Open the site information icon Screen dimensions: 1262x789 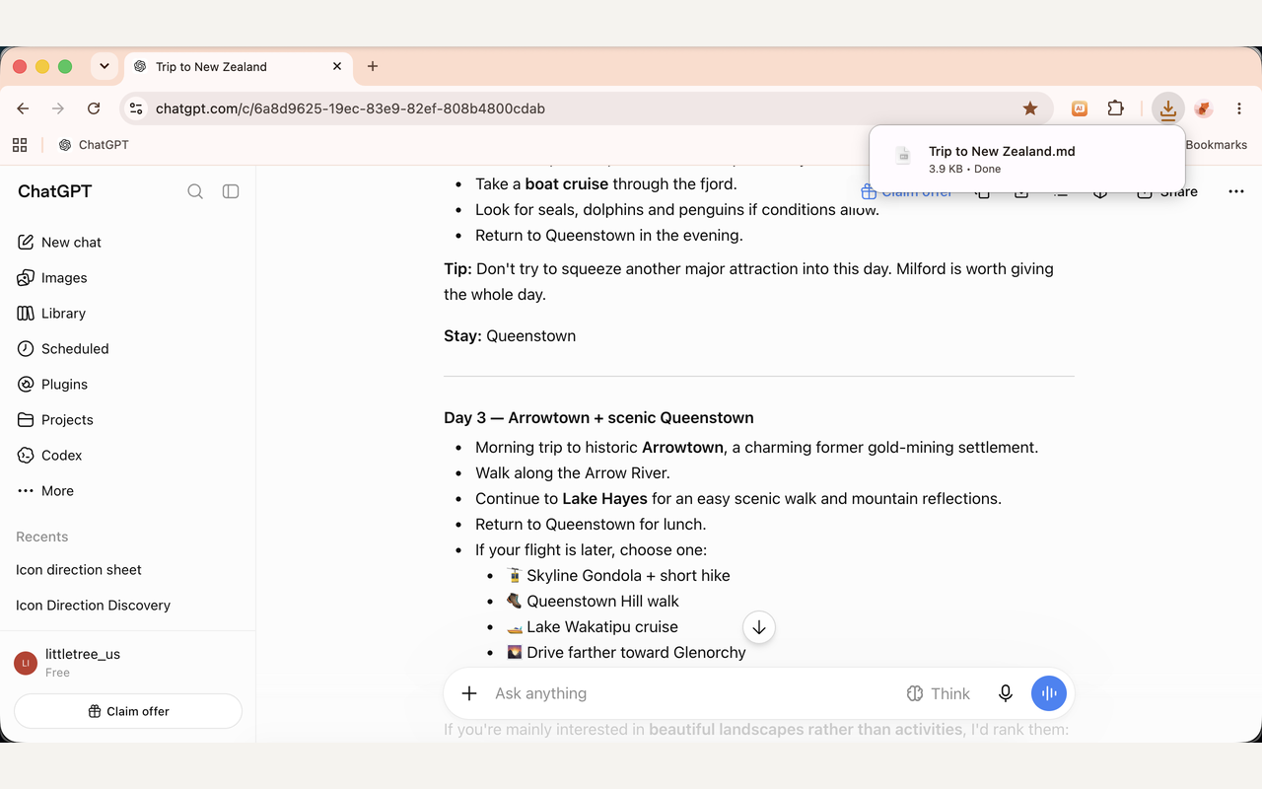tap(136, 108)
